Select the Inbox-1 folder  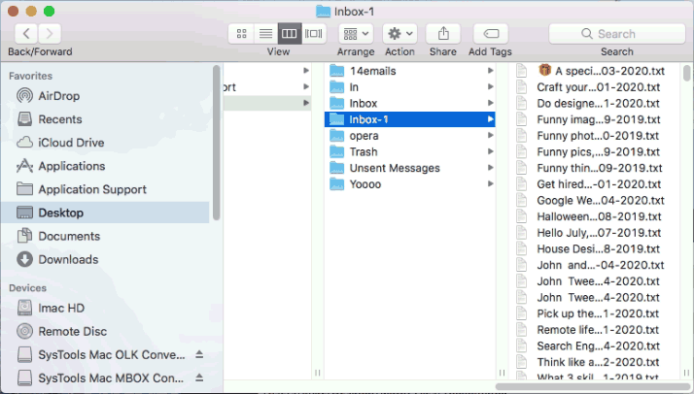(410, 119)
